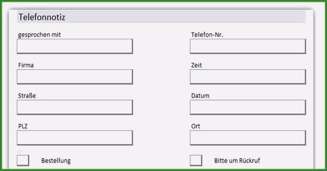This screenshot has width=327, height=171.
Task: Focus the Datum input field
Action: tap(248, 107)
